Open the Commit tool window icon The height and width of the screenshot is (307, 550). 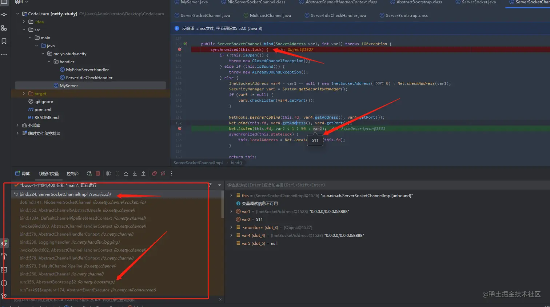[4, 15]
